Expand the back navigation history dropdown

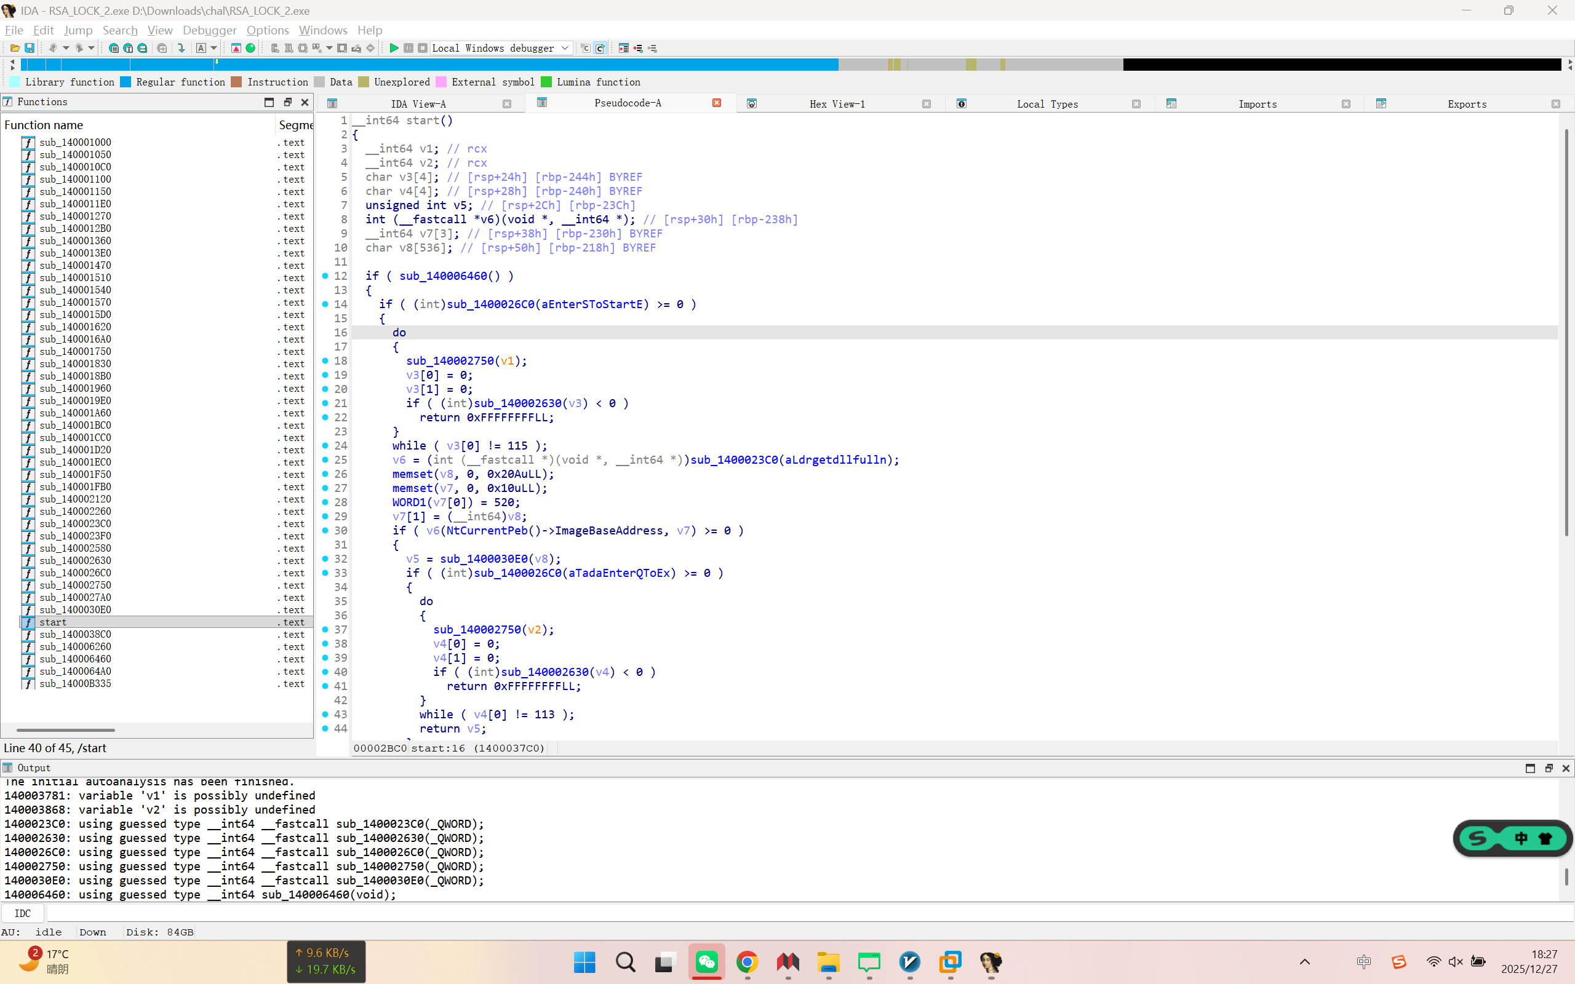66,48
